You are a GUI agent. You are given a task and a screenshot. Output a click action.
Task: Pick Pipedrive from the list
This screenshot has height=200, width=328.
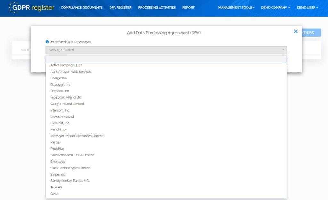pyautogui.click(x=166, y=149)
